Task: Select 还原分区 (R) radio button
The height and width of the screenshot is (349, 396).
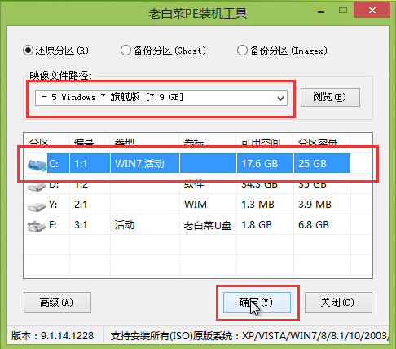Action: click(29, 51)
